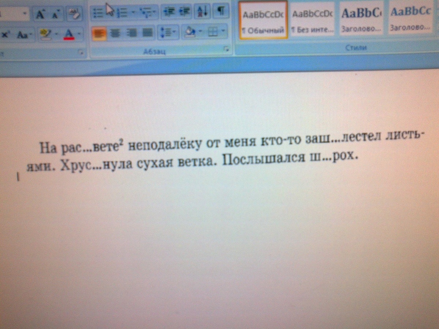Sort text with the A-Z sort icon

(202, 11)
